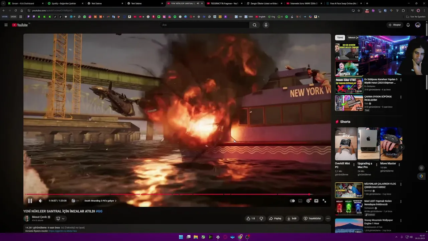Open the player settings gear
Screen dimensions: 428x241
pos(308,201)
